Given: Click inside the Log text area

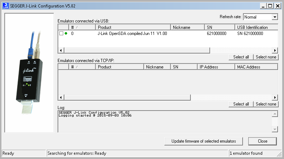Looking at the screenshot, I should point(165,122).
